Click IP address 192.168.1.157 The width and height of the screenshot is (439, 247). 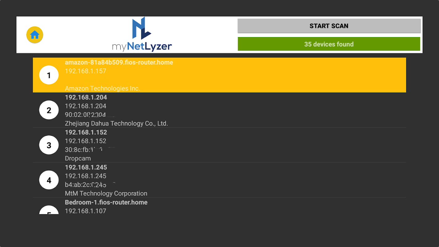coord(86,71)
